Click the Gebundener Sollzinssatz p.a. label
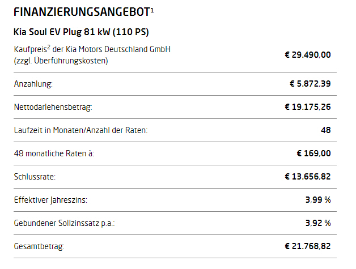 point(64,223)
